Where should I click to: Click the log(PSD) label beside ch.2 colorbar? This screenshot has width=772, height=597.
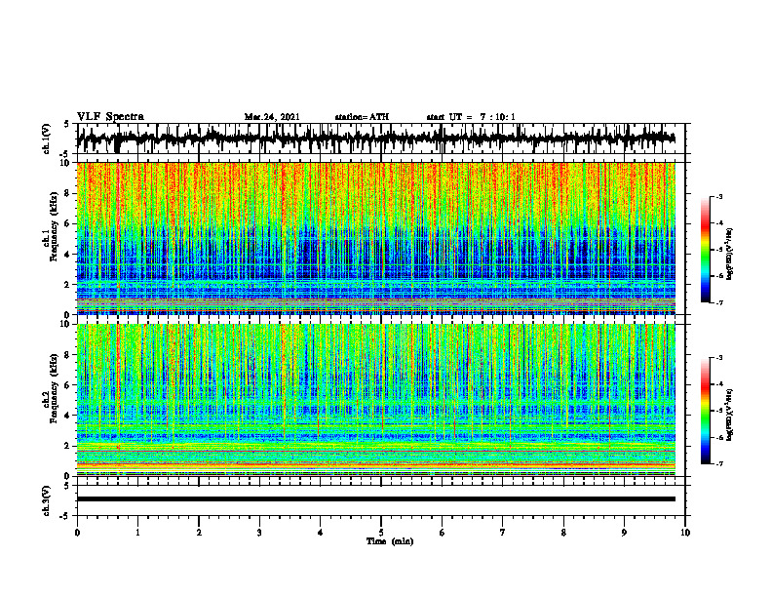pyautogui.click(x=730, y=416)
